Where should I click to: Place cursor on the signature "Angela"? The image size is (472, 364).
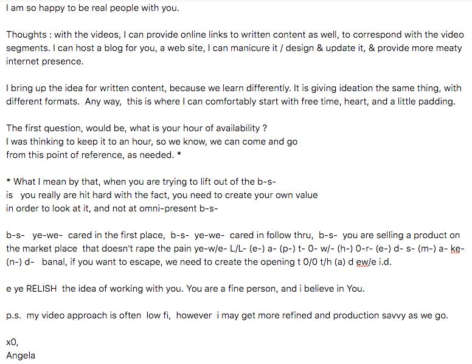pos(21,355)
